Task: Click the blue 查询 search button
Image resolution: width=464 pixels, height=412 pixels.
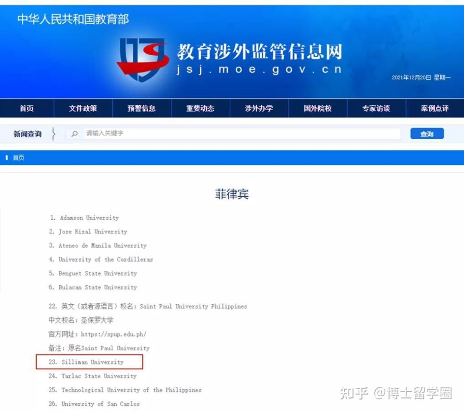Action: (x=427, y=134)
